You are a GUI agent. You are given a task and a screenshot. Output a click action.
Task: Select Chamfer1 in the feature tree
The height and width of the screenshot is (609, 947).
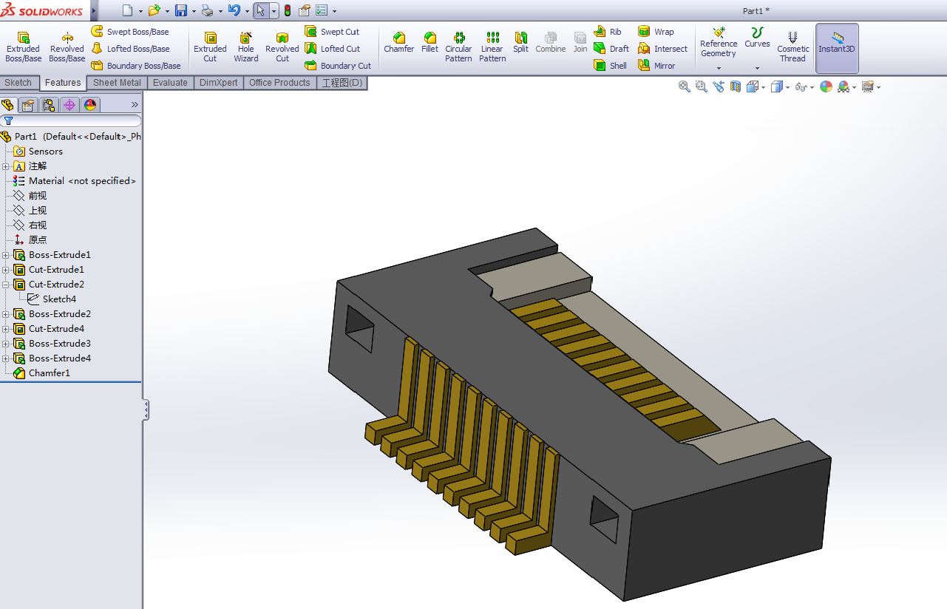pyautogui.click(x=50, y=373)
